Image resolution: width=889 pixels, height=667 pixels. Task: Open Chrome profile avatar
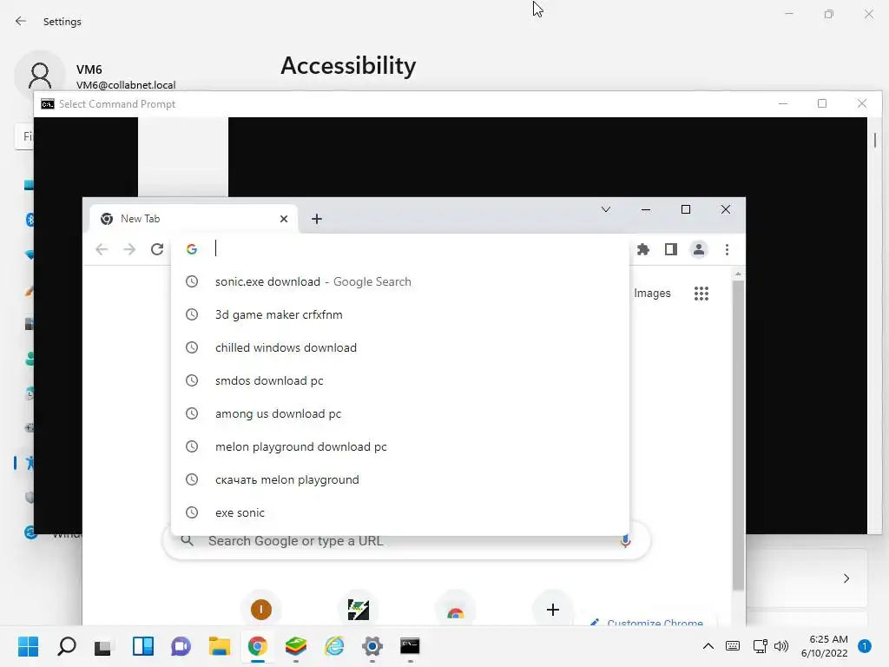click(699, 249)
